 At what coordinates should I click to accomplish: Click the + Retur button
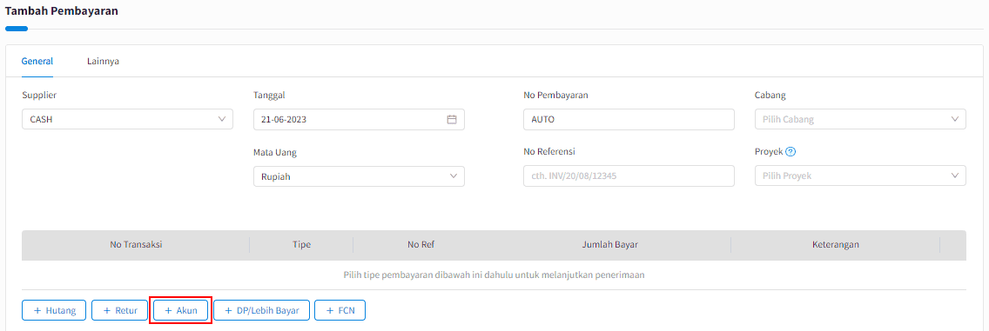[x=119, y=310]
